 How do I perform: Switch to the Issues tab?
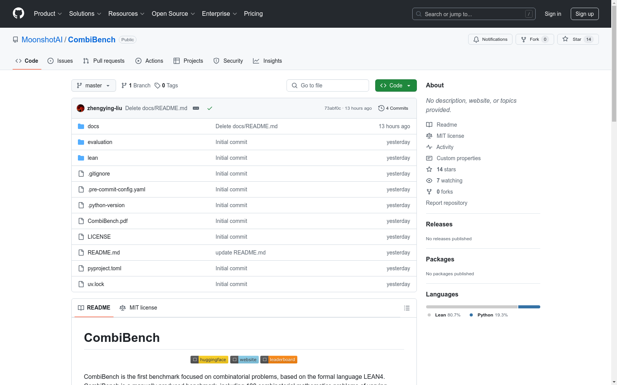(x=60, y=61)
